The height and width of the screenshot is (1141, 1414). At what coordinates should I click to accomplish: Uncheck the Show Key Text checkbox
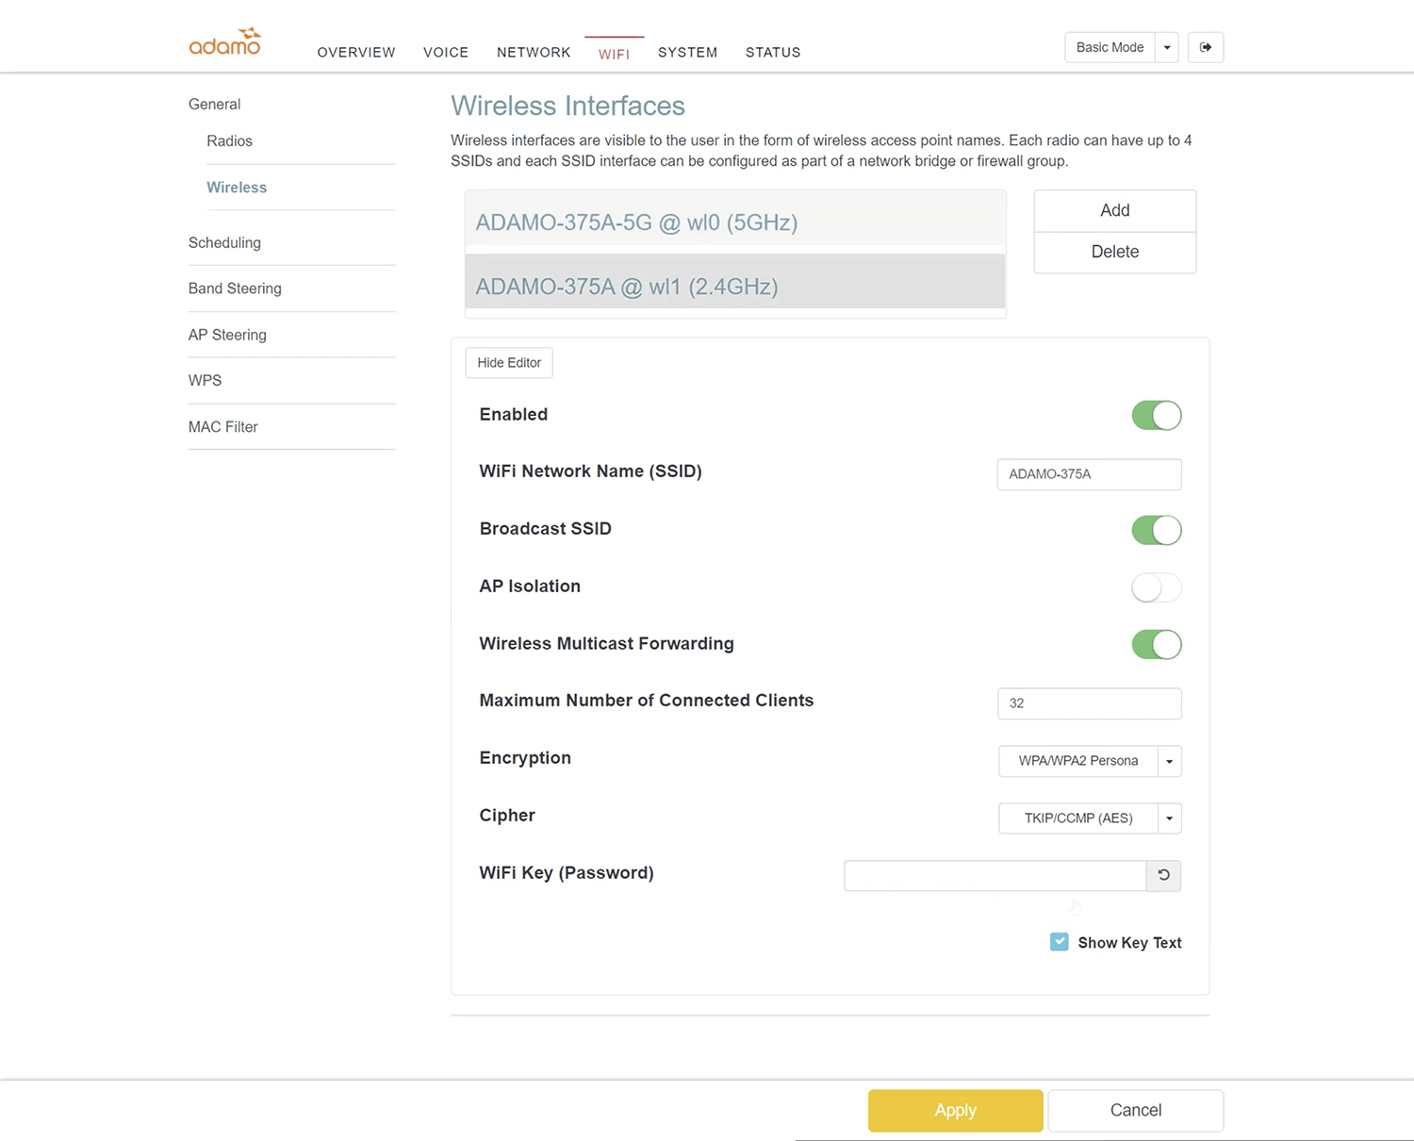[x=1059, y=942]
